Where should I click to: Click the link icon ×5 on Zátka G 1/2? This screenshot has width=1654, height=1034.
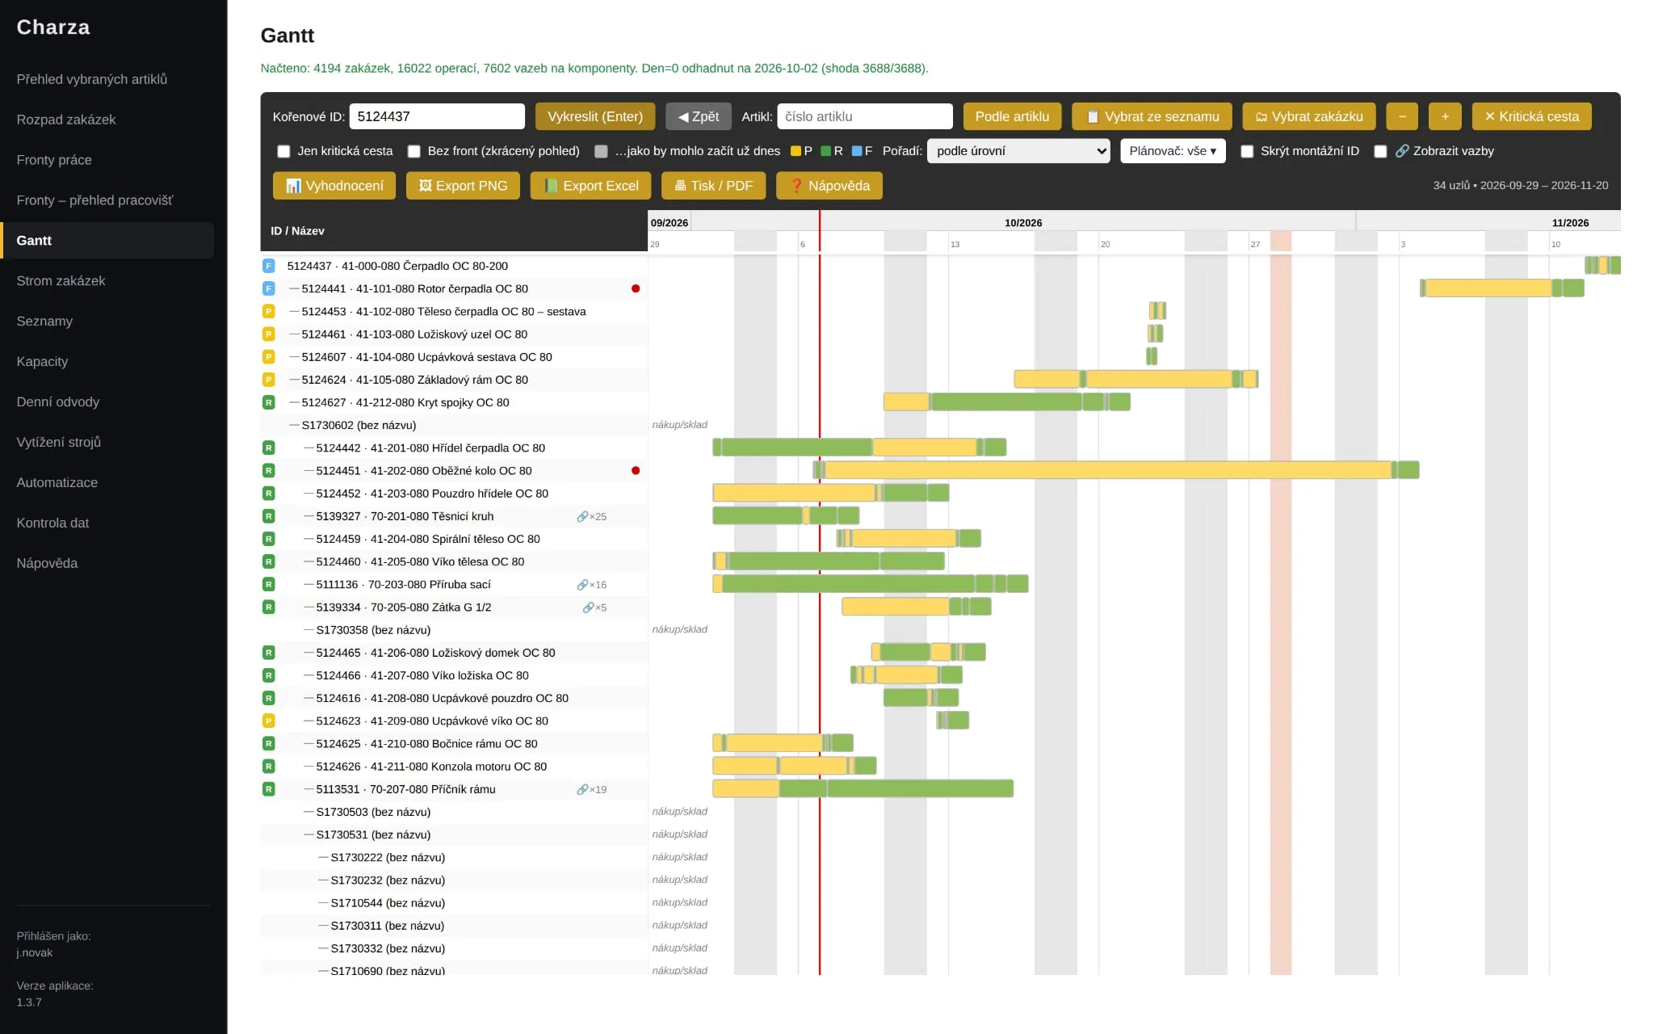[x=594, y=607]
